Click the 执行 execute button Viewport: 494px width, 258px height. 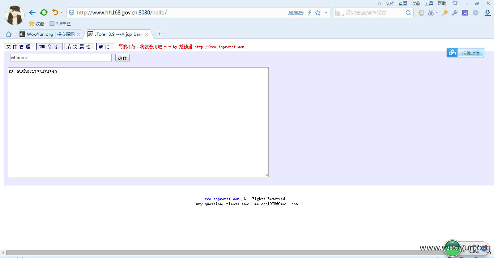point(123,58)
